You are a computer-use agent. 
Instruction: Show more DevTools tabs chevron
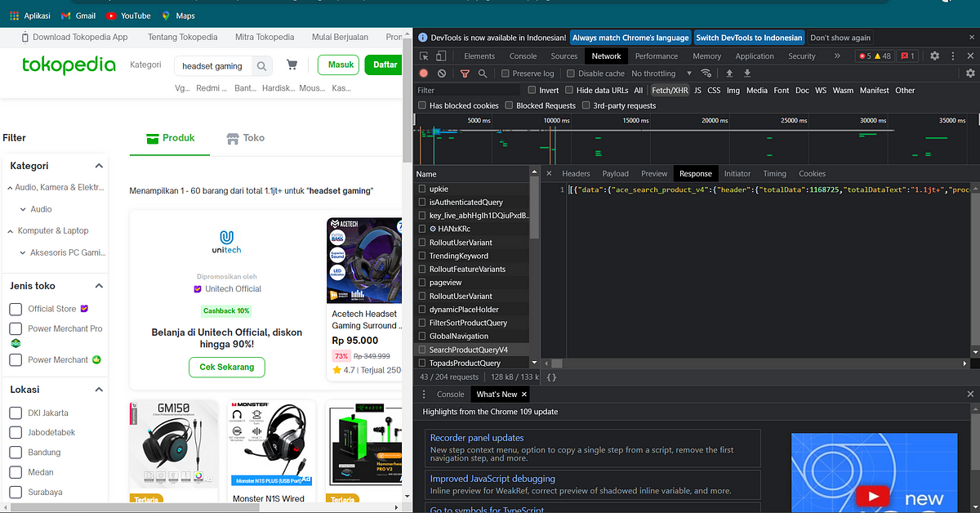pyautogui.click(x=837, y=56)
